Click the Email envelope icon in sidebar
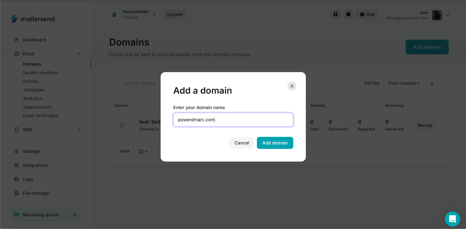Image resolution: width=466 pixels, height=229 pixels. [17, 54]
